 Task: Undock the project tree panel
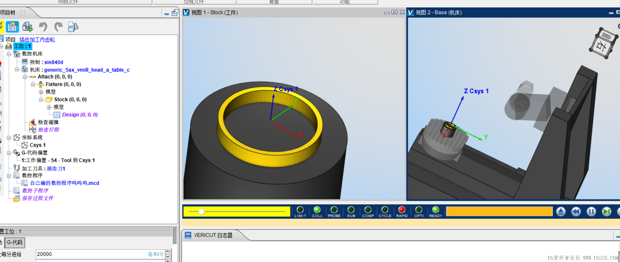point(175,13)
